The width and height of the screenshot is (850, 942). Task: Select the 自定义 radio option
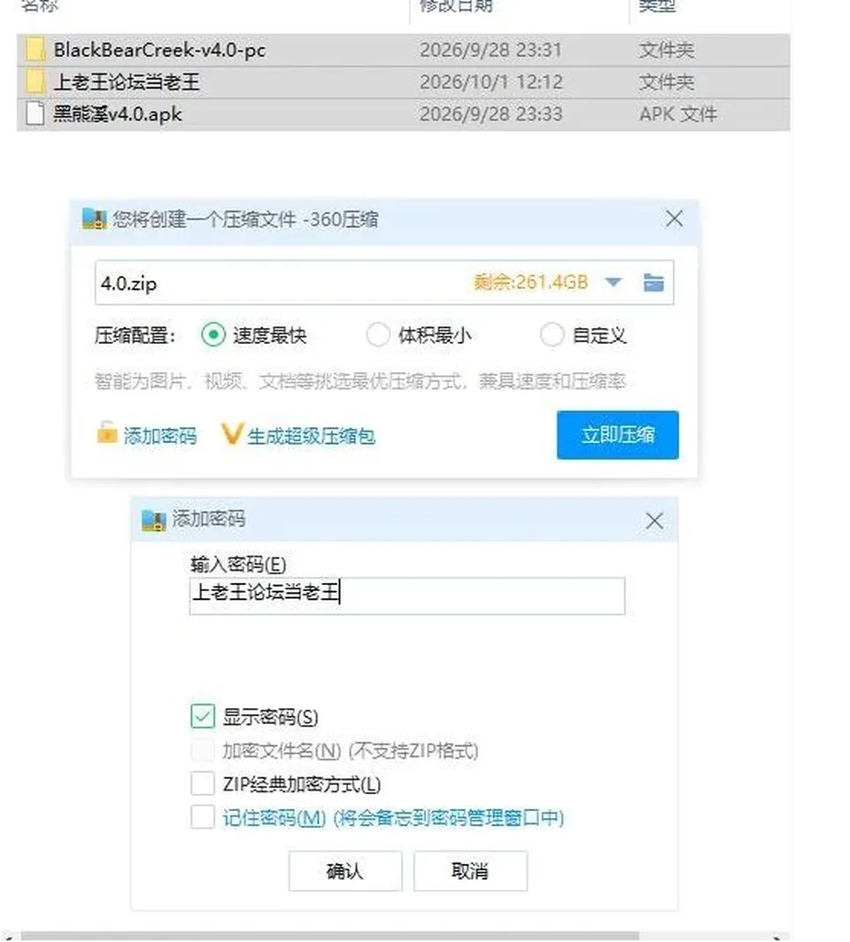coord(552,335)
